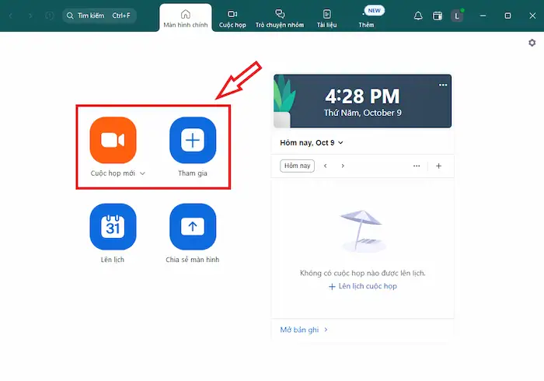Open the calendar toolbar three-dot menu
The height and width of the screenshot is (381, 544).
[417, 166]
